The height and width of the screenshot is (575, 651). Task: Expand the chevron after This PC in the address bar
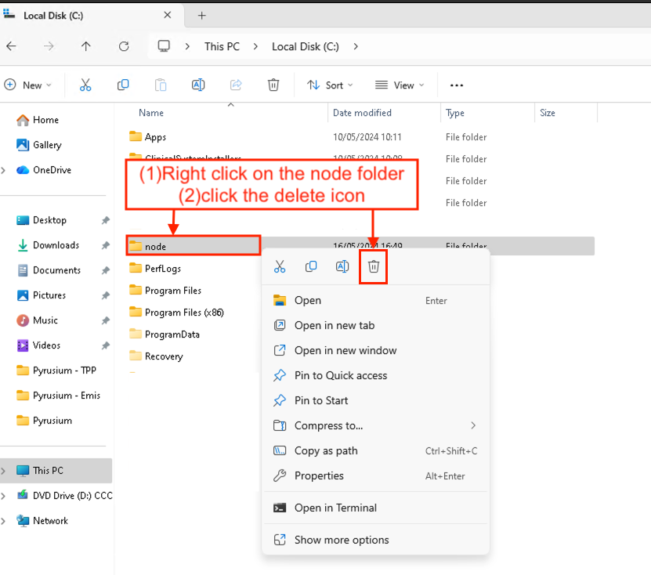pyautogui.click(x=255, y=46)
